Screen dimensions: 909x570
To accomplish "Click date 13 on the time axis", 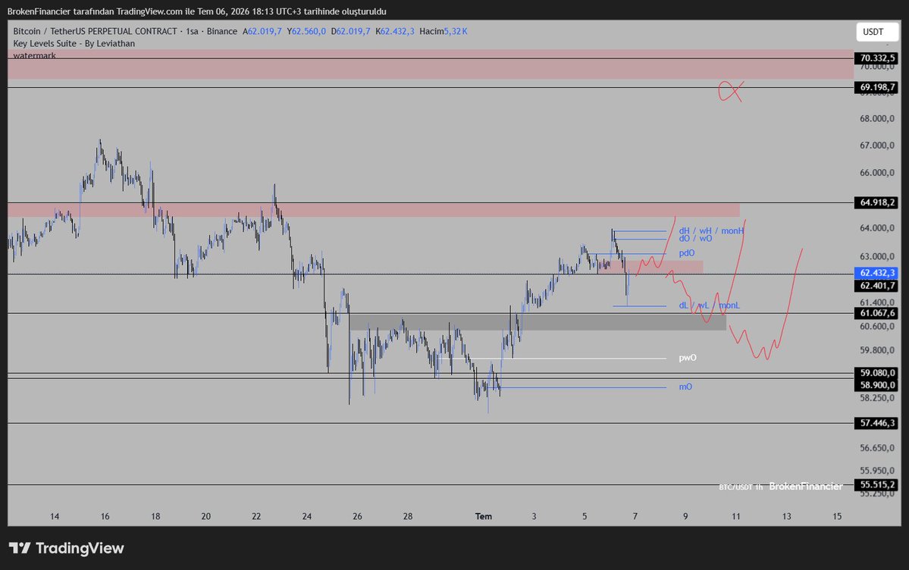I will tap(787, 517).
